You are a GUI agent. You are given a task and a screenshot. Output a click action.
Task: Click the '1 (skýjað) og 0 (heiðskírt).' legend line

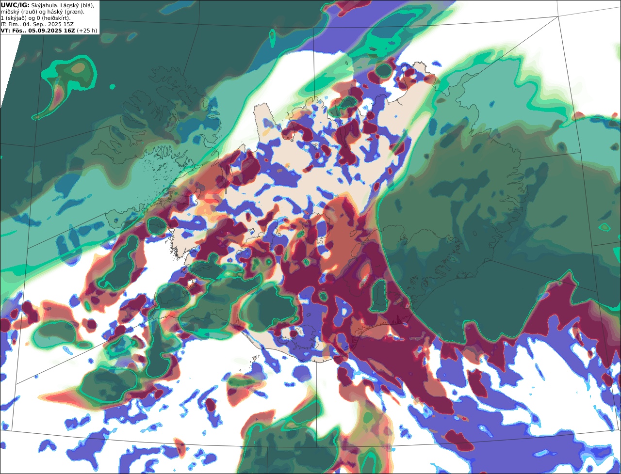coord(35,18)
